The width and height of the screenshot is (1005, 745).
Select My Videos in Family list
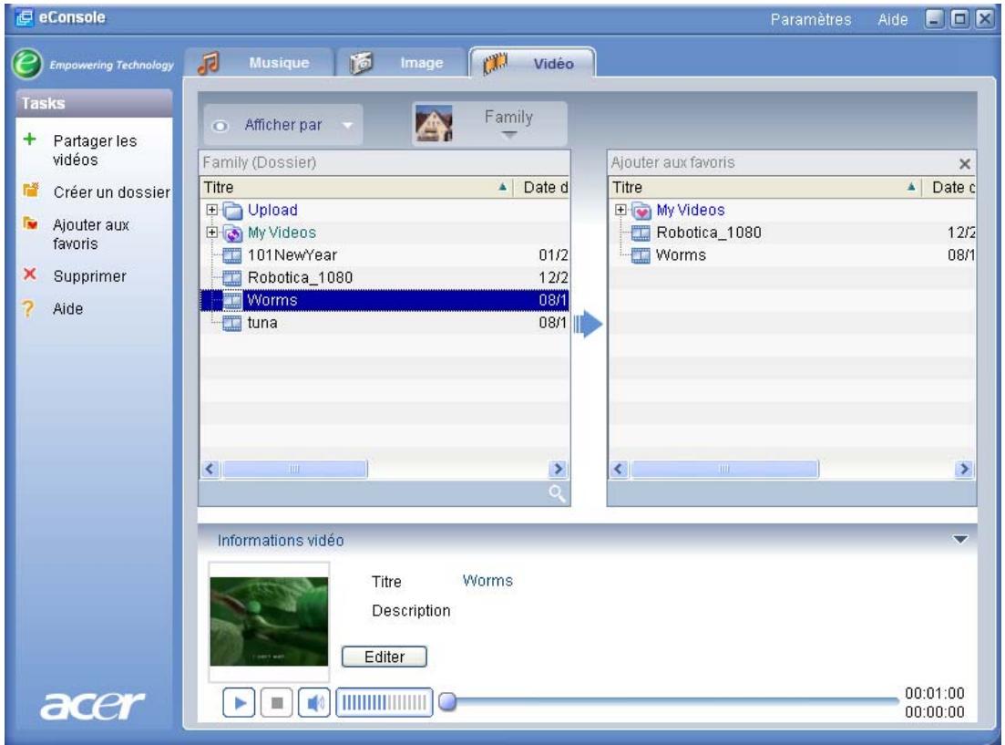click(385, 233)
